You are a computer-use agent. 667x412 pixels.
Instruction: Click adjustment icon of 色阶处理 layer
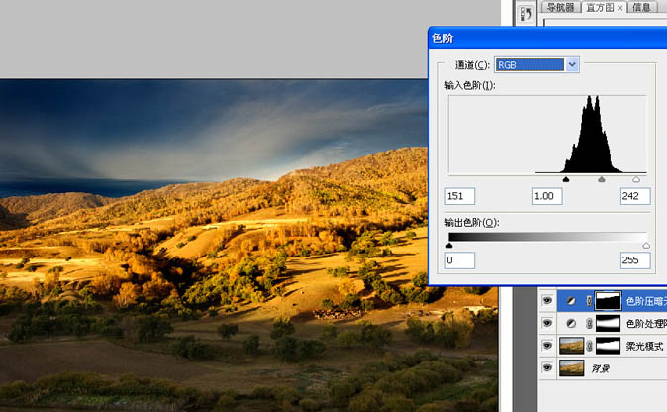[573, 323]
